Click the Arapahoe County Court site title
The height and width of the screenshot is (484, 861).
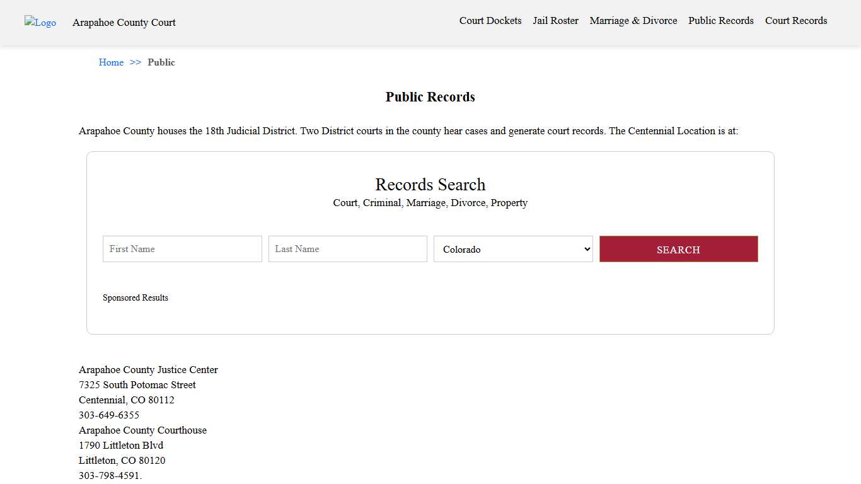pyautogui.click(x=124, y=23)
